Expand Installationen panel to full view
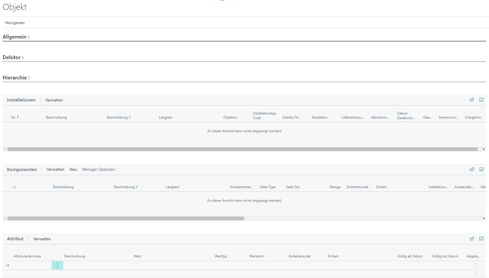Viewport: 489px width, 278px height. point(481,100)
